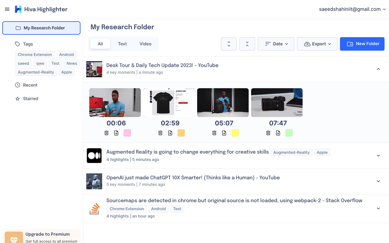Open the 07:47 camera thumbnail
The width and height of the screenshot is (389, 243).
coord(277,103)
